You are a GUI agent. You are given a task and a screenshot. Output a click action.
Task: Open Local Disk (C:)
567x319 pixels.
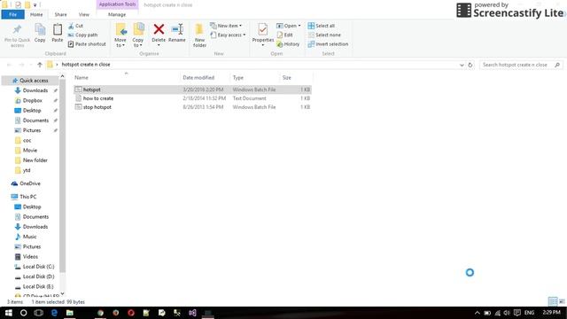tap(38, 267)
